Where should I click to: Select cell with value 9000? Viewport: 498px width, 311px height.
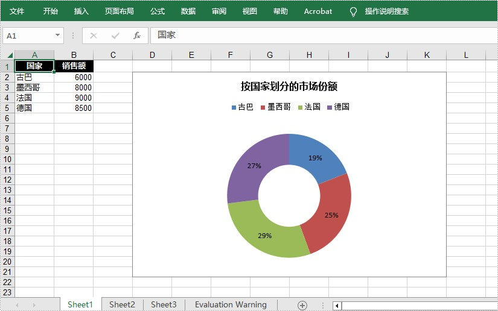[x=74, y=98]
